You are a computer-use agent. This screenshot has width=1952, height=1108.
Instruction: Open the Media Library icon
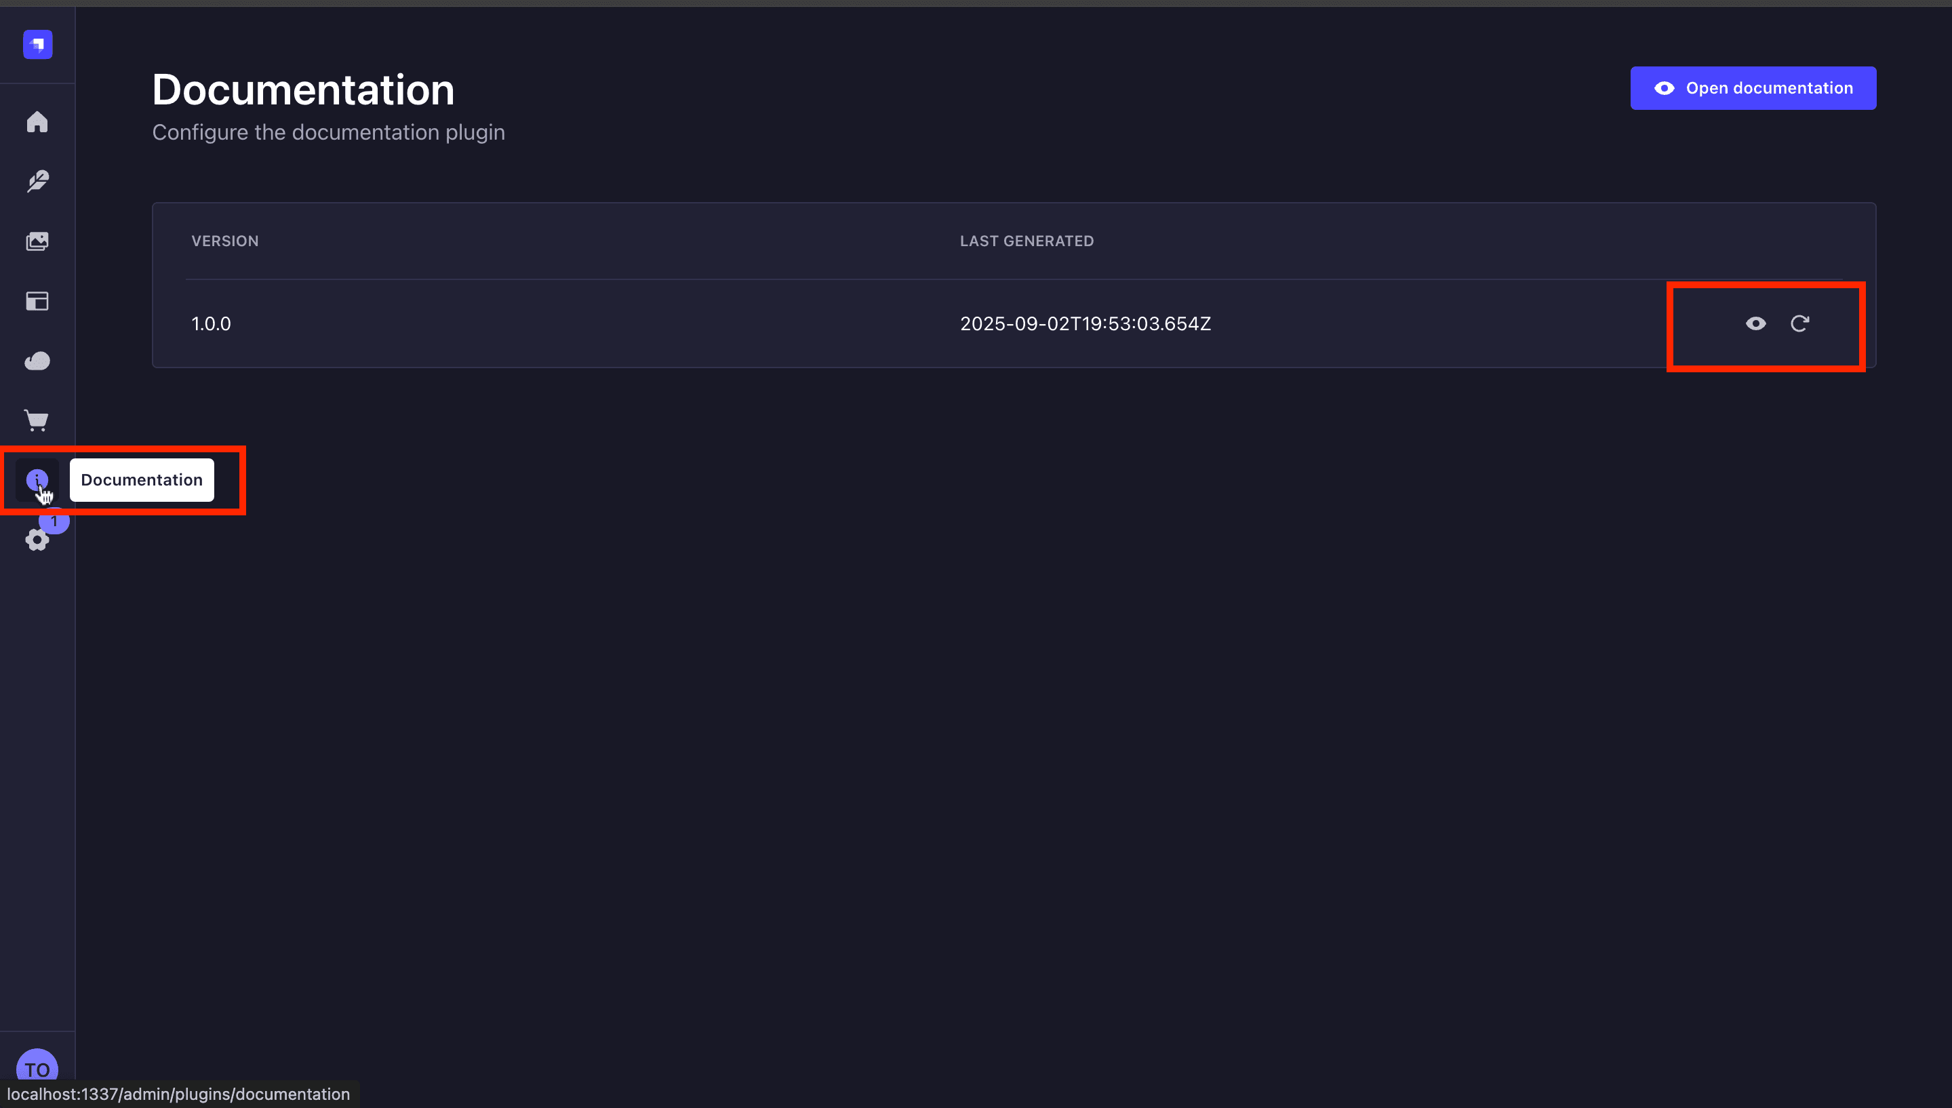coord(37,241)
